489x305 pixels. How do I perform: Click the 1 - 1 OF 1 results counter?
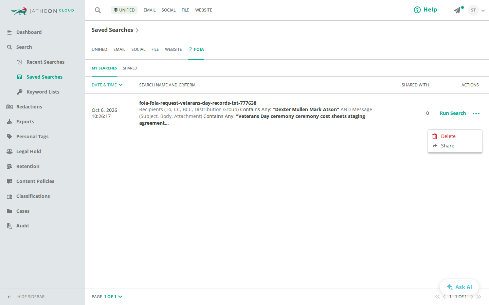(458, 297)
